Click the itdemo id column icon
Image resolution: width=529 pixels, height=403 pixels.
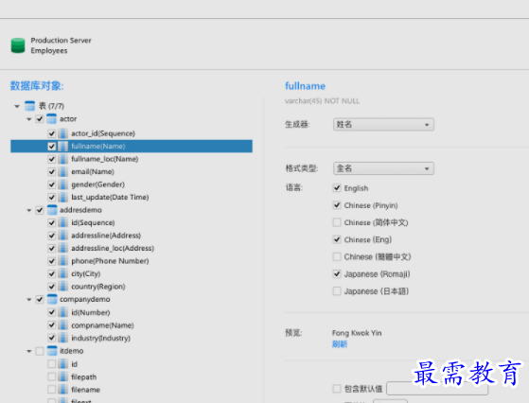pyautogui.click(x=62, y=364)
